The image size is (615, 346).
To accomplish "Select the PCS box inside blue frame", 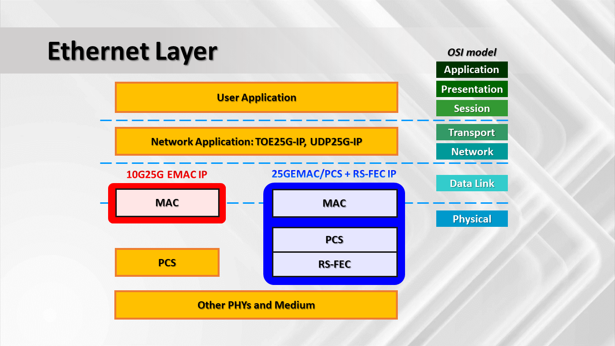I will pos(334,239).
